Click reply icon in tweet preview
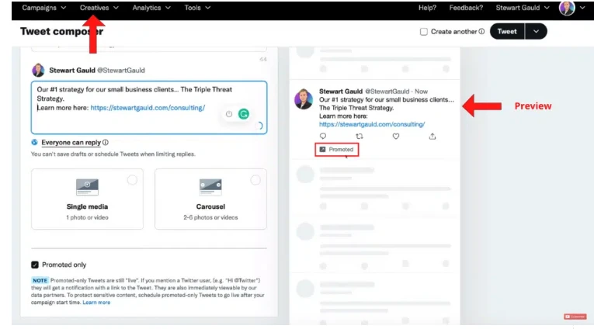Image resolution: width=594 pixels, height=329 pixels. (323, 137)
